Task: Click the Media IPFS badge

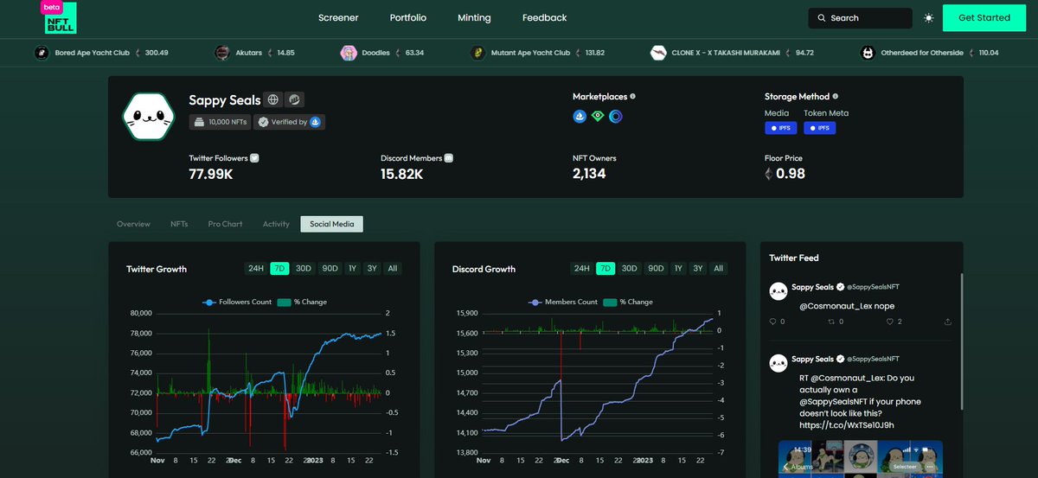Action: click(x=780, y=128)
